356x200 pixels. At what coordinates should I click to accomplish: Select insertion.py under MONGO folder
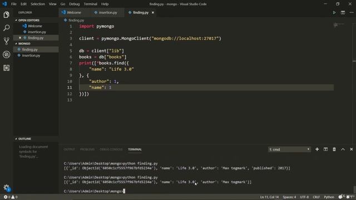coord(36,56)
